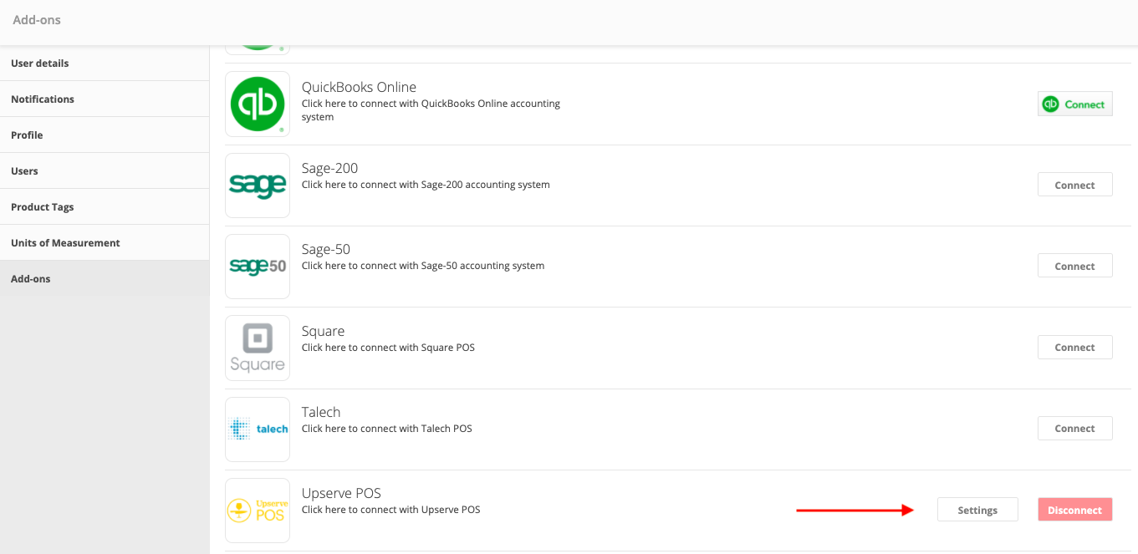Connect the Talech POS system

1074,428
